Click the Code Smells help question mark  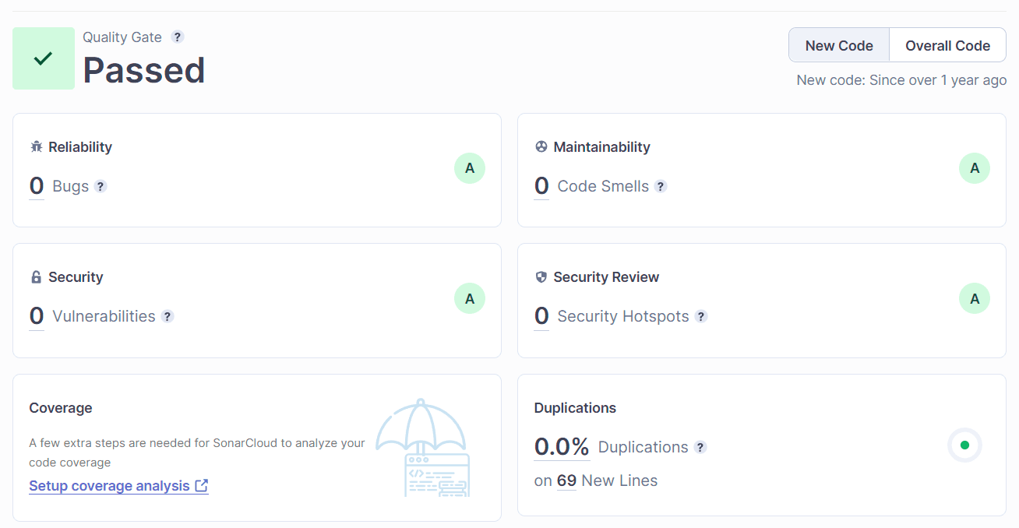[661, 187]
